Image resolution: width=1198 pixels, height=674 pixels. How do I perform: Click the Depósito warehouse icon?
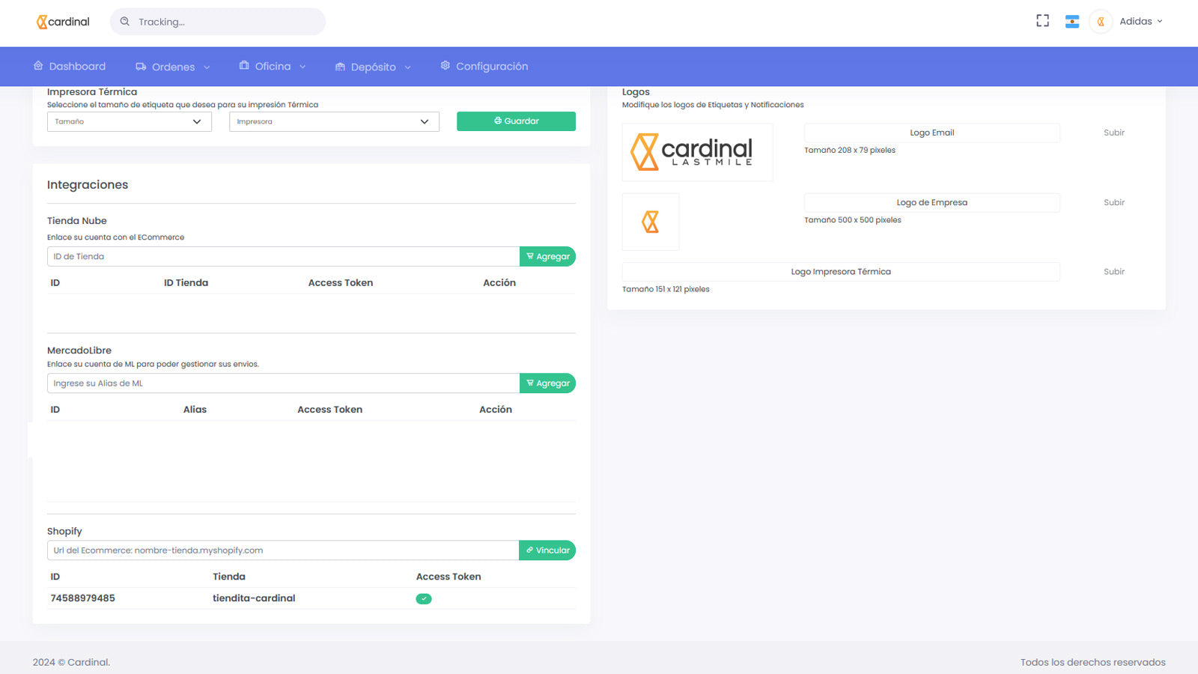click(339, 66)
